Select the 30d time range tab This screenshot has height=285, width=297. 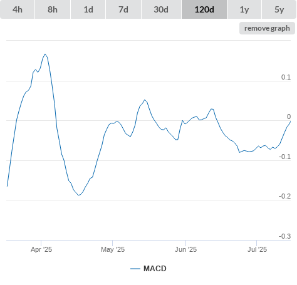click(x=161, y=9)
